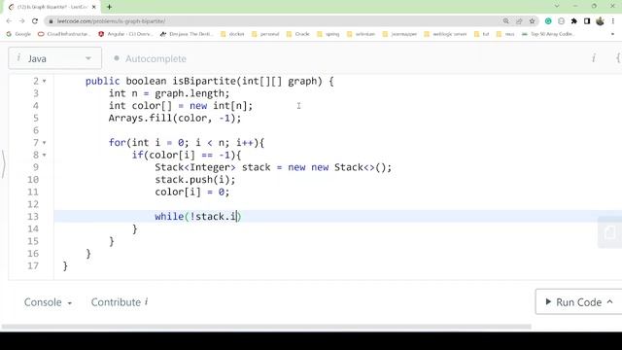Click the share page icon
The width and height of the screenshot is (622, 350).
[x=519, y=21]
